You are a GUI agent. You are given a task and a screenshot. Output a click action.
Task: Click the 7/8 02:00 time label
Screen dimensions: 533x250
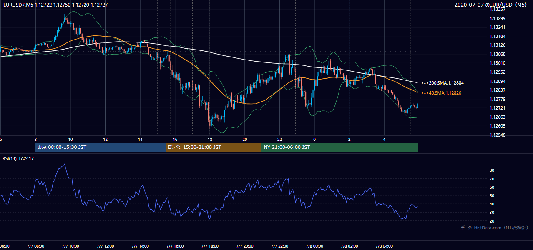point(349,246)
